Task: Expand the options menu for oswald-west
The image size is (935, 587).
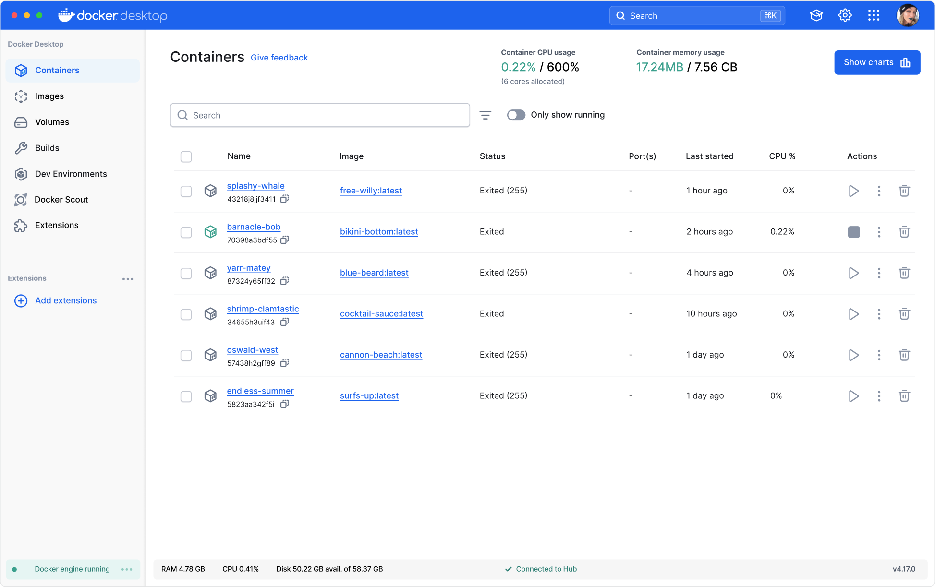Action: pos(879,354)
